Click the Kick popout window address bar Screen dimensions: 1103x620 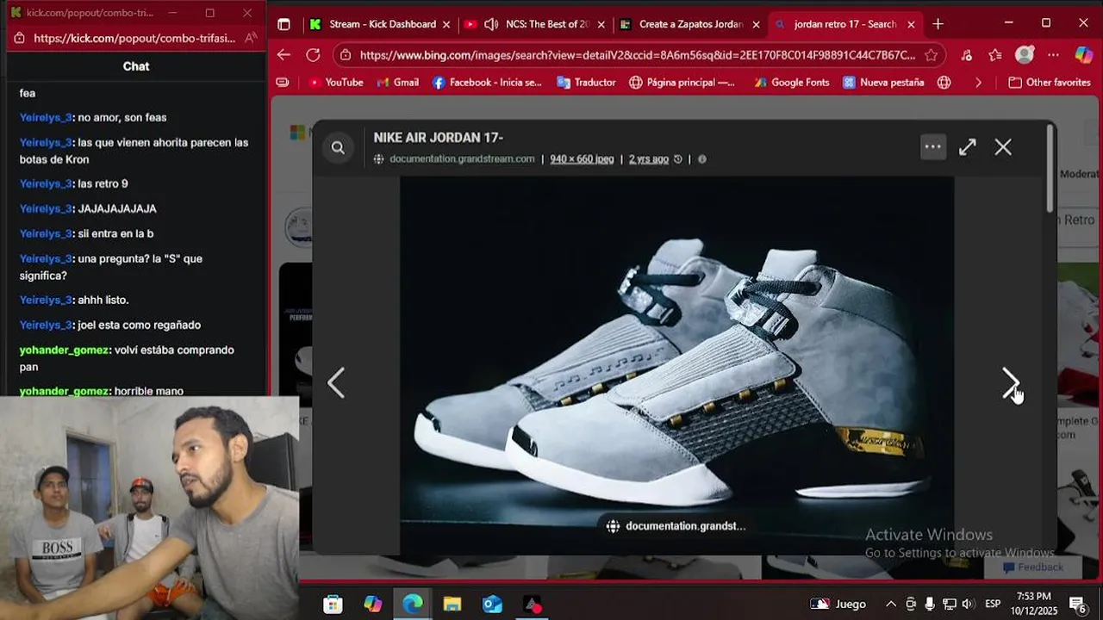(134, 38)
